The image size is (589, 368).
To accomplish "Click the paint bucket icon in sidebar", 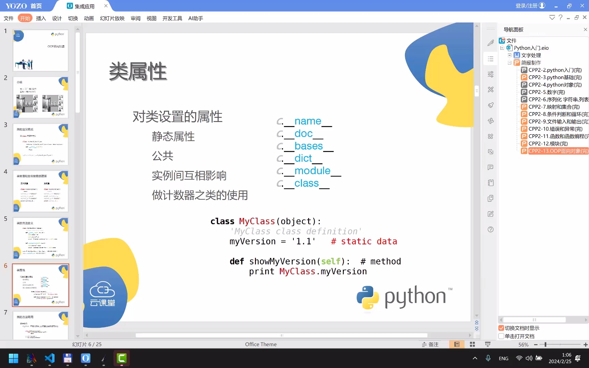I will pos(490,105).
